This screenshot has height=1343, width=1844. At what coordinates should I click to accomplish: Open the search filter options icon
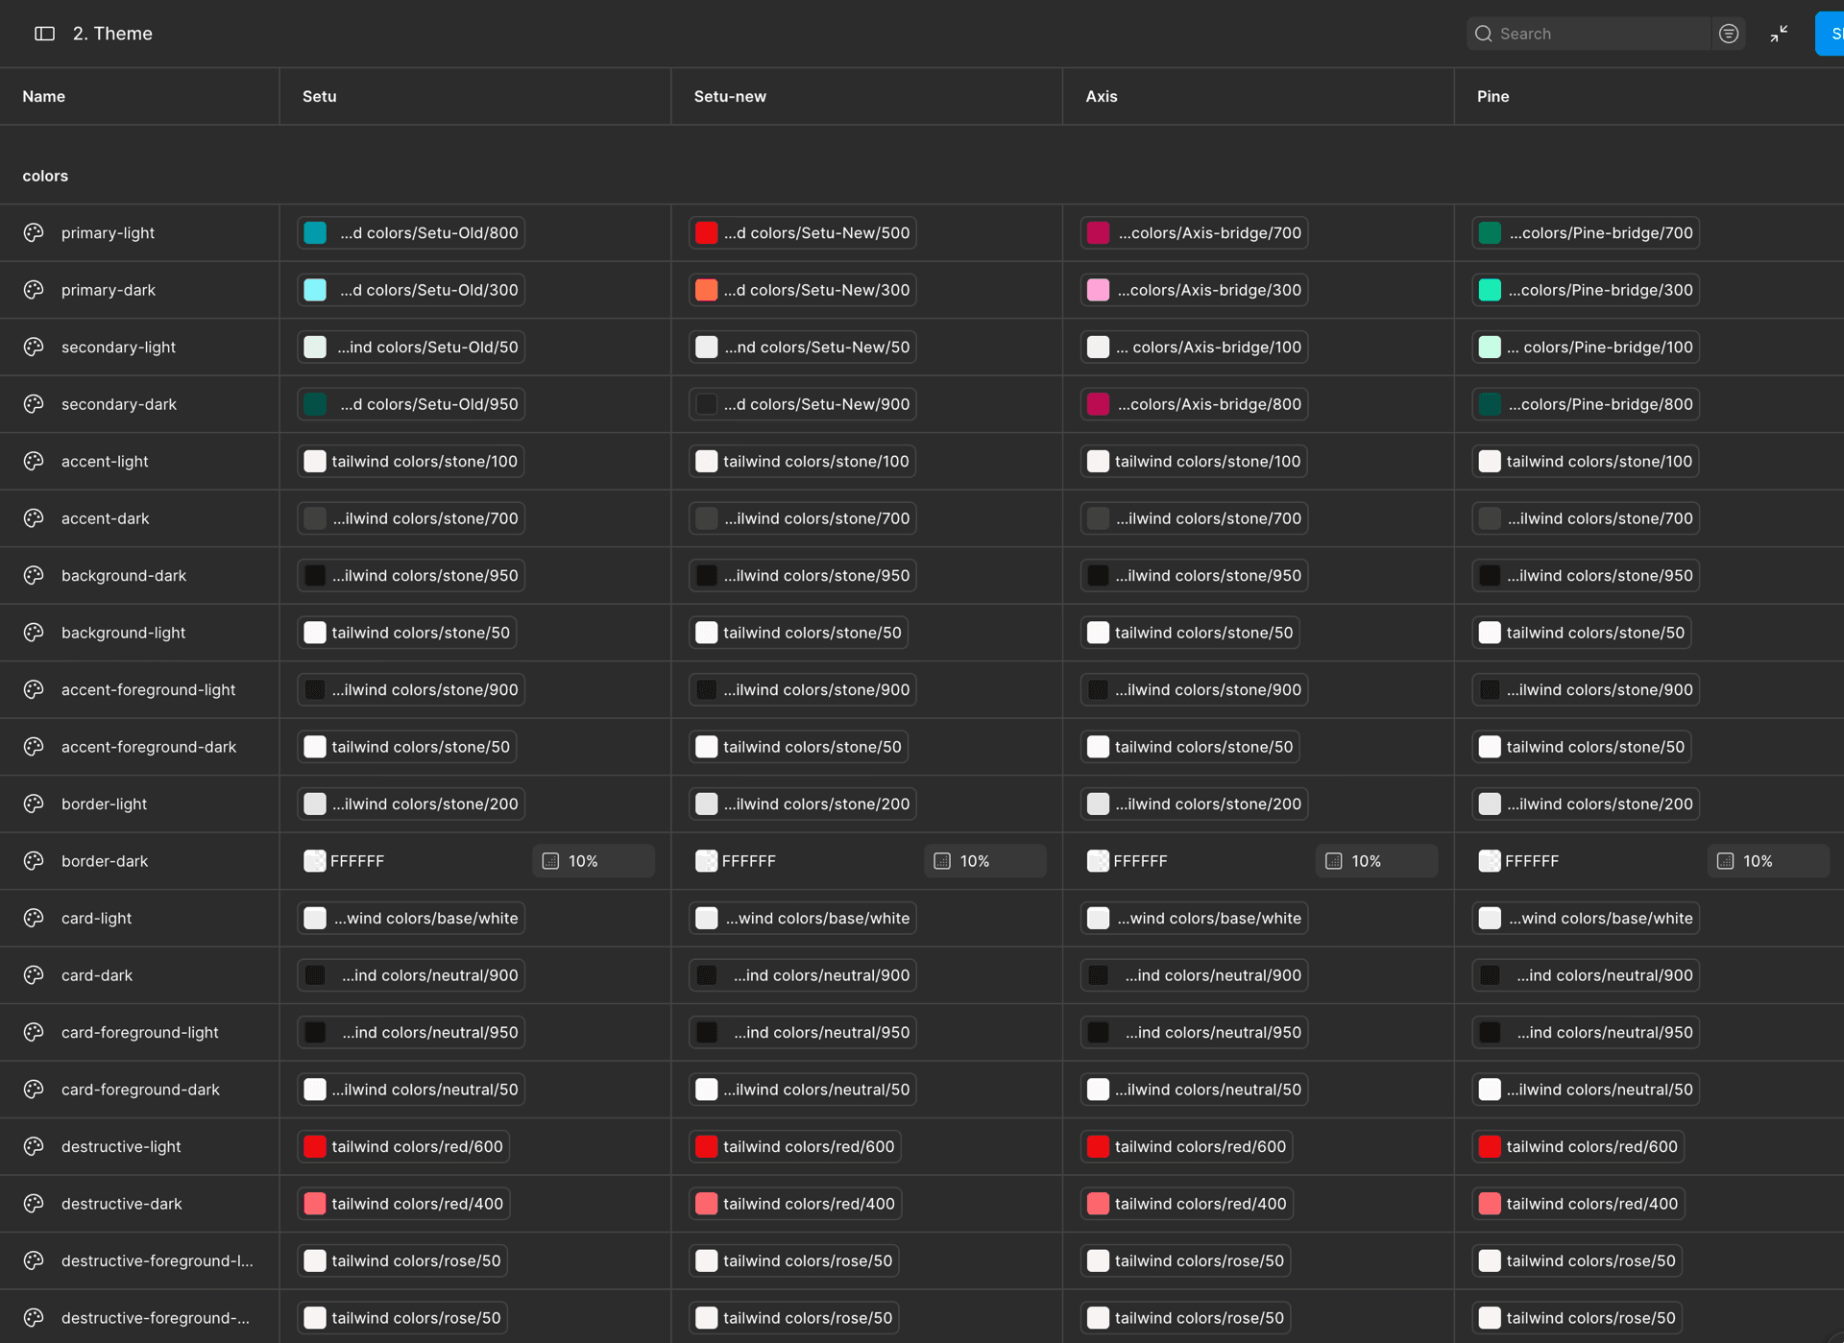1728,34
